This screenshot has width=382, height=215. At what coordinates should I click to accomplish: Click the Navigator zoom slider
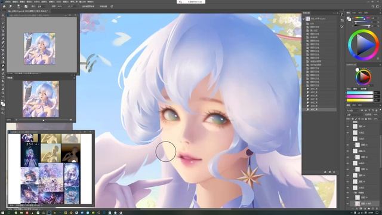click(44, 120)
